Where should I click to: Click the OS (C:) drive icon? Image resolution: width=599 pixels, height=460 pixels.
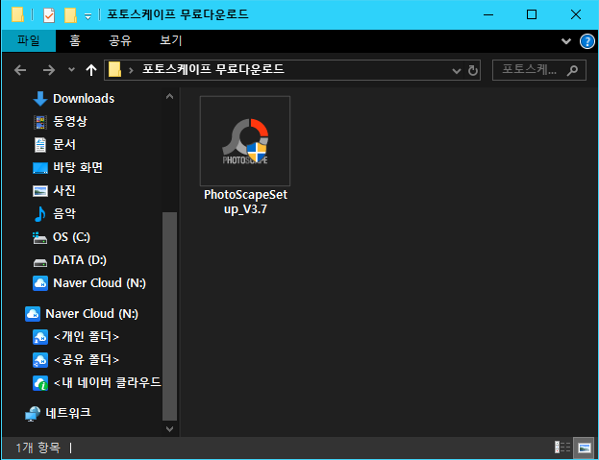coord(40,238)
